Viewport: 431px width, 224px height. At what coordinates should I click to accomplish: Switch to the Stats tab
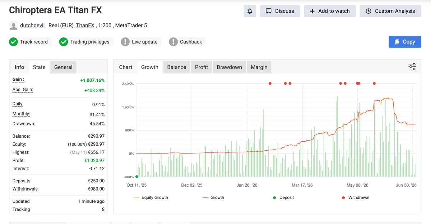click(39, 67)
